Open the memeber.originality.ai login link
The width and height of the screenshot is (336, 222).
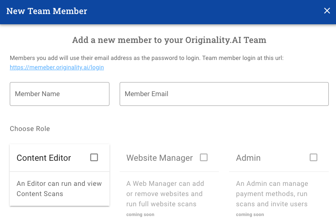(x=57, y=67)
